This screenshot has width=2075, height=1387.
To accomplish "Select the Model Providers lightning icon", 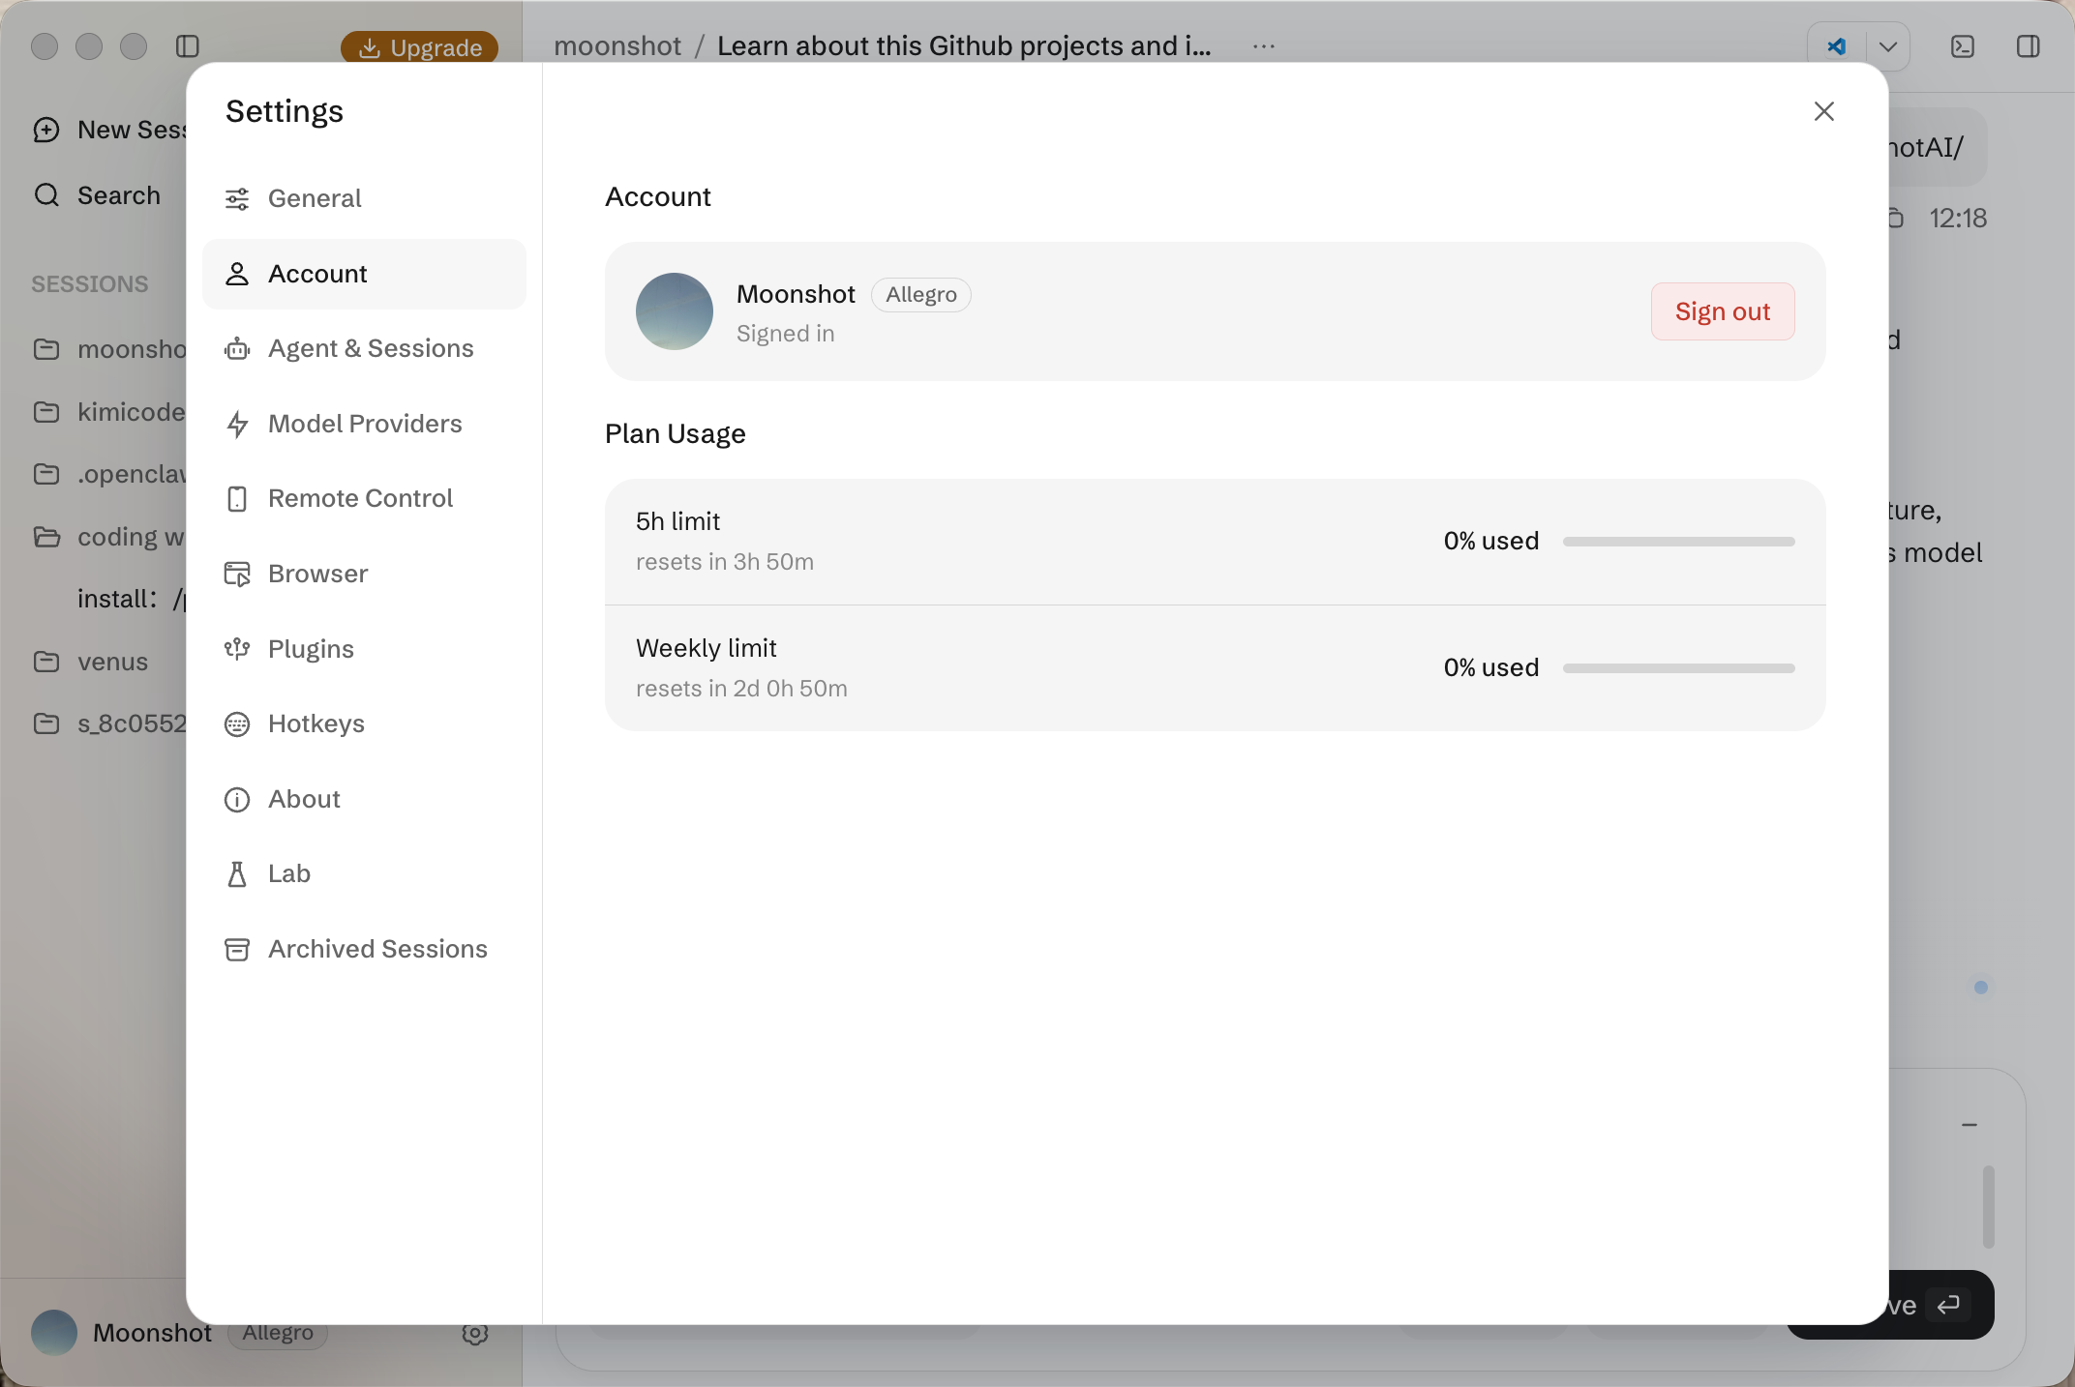I will [237, 425].
